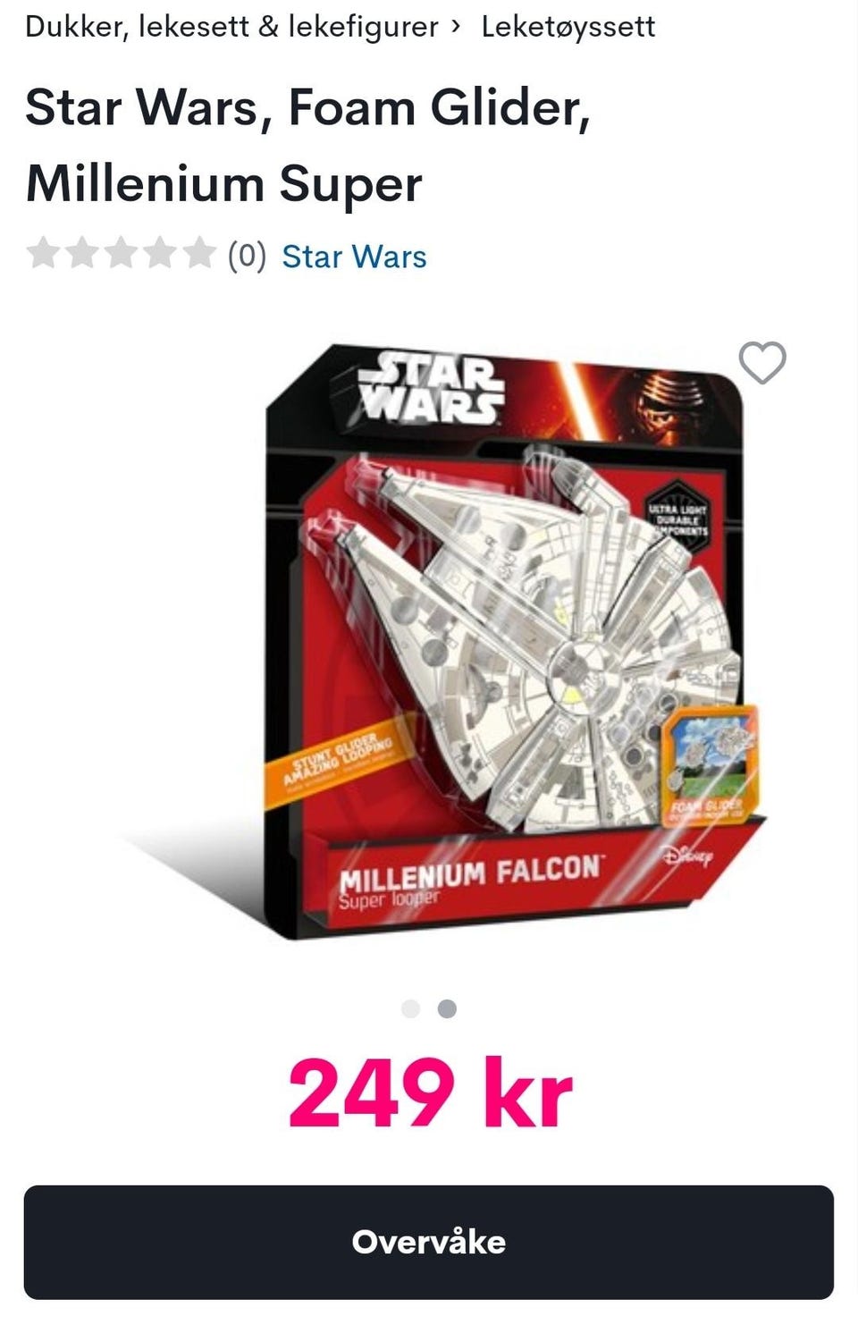The height and width of the screenshot is (1341, 858).
Task: Click the breadcrumb chevron separator arrow
Action: pyautogui.click(x=457, y=26)
